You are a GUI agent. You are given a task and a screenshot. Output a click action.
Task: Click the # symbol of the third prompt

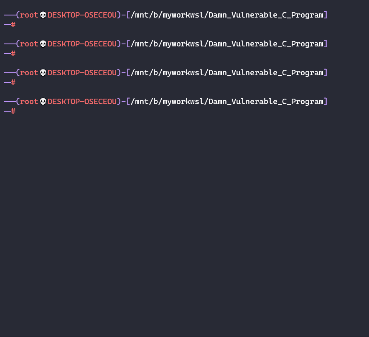[13, 82]
